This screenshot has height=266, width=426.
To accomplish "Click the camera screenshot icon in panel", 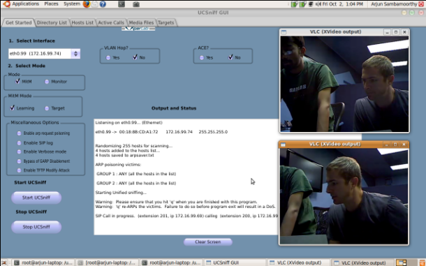I will pyautogui.click(x=136, y=4).
